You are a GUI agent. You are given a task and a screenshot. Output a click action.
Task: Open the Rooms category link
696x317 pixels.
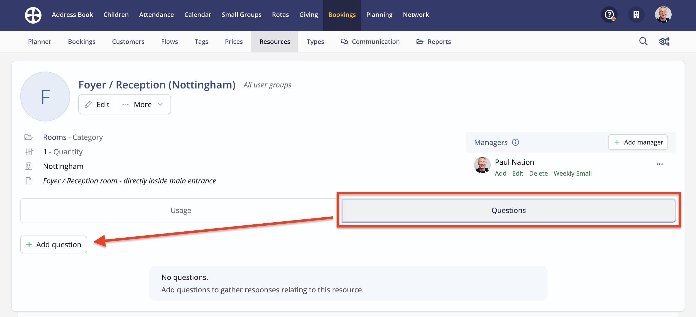coord(54,137)
